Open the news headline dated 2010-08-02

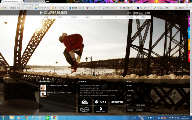click(58, 85)
